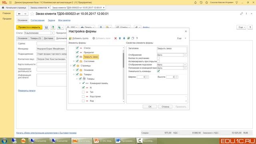Click the Добавить группу button
The width and height of the screenshot is (256, 144).
79,38
